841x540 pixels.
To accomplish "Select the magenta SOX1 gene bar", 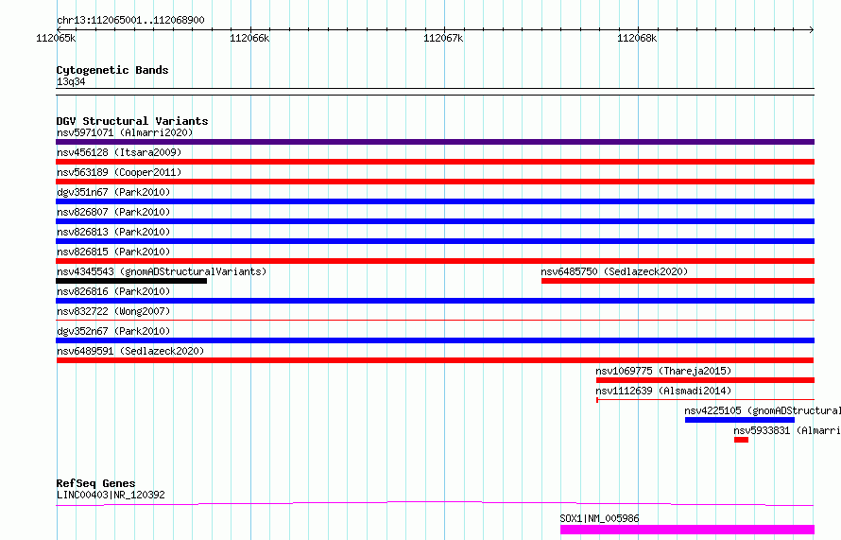I will [687, 530].
